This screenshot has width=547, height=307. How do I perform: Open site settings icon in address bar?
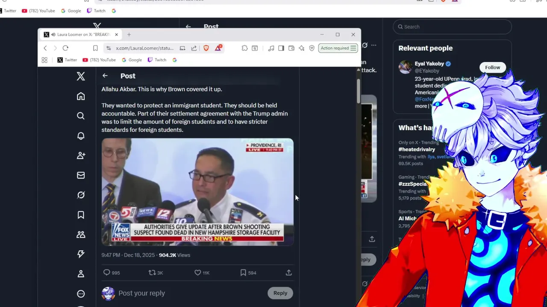coord(109,48)
